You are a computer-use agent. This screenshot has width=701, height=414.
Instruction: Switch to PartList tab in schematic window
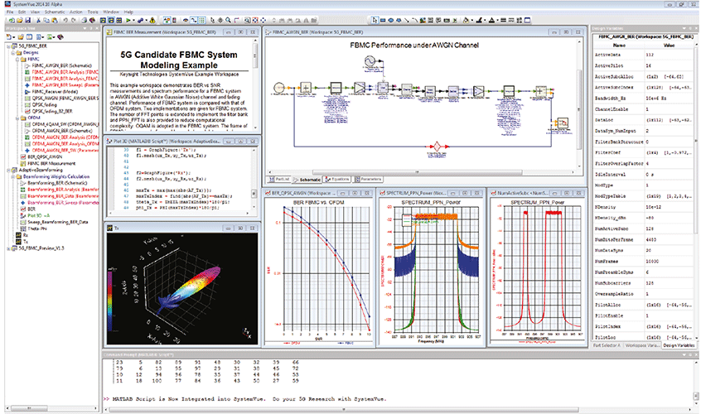pos(278,180)
